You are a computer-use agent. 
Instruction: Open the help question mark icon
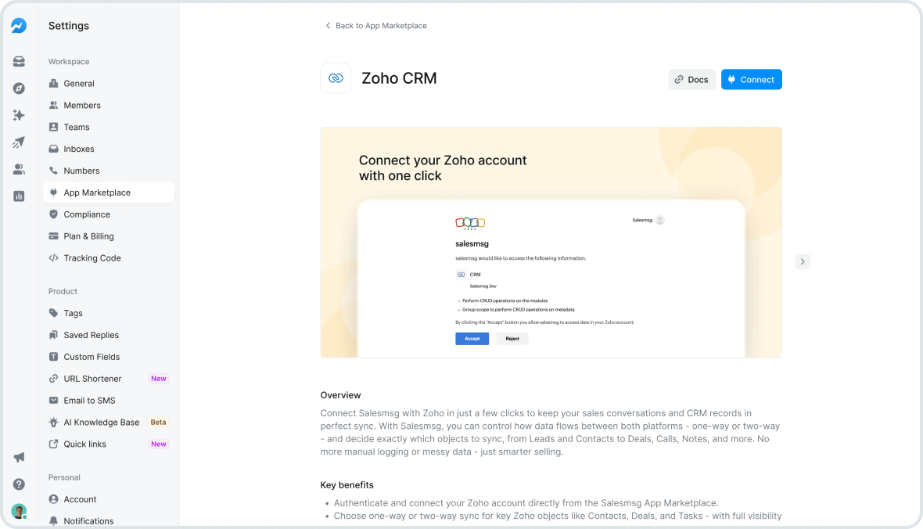(x=19, y=484)
